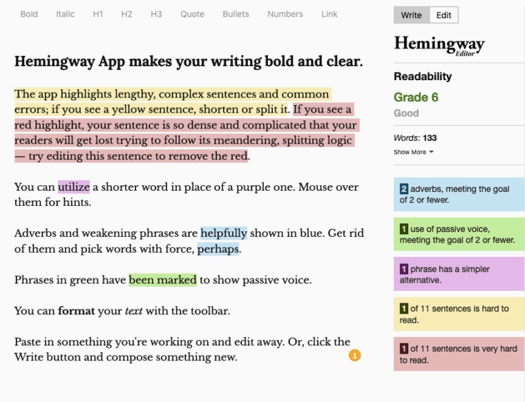Expand the Show More statistics
The height and width of the screenshot is (402, 525).
(413, 152)
